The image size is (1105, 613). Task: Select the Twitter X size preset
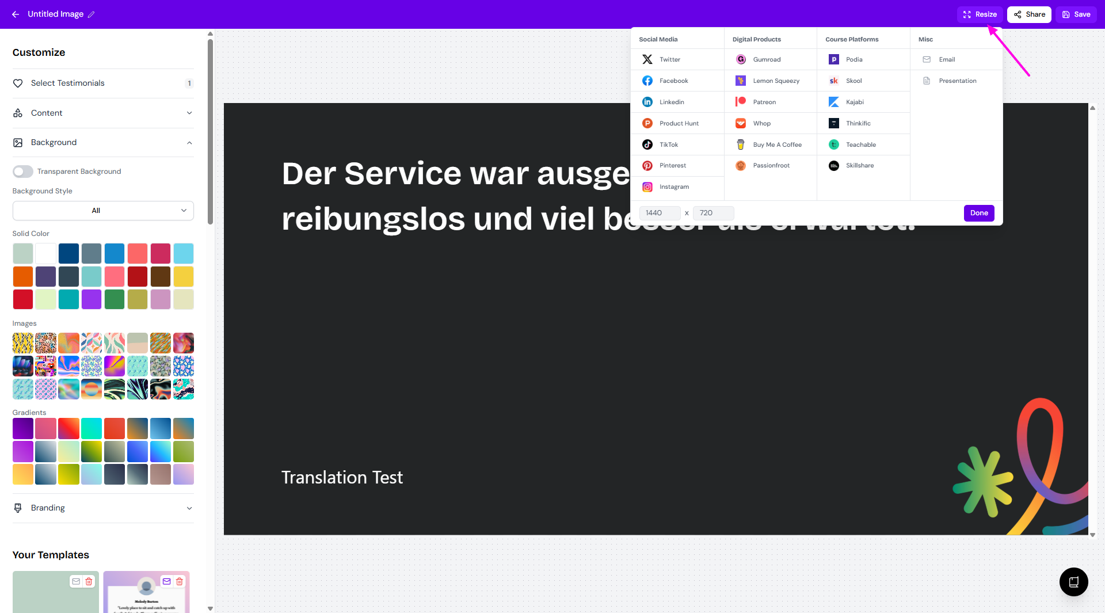[x=669, y=59]
